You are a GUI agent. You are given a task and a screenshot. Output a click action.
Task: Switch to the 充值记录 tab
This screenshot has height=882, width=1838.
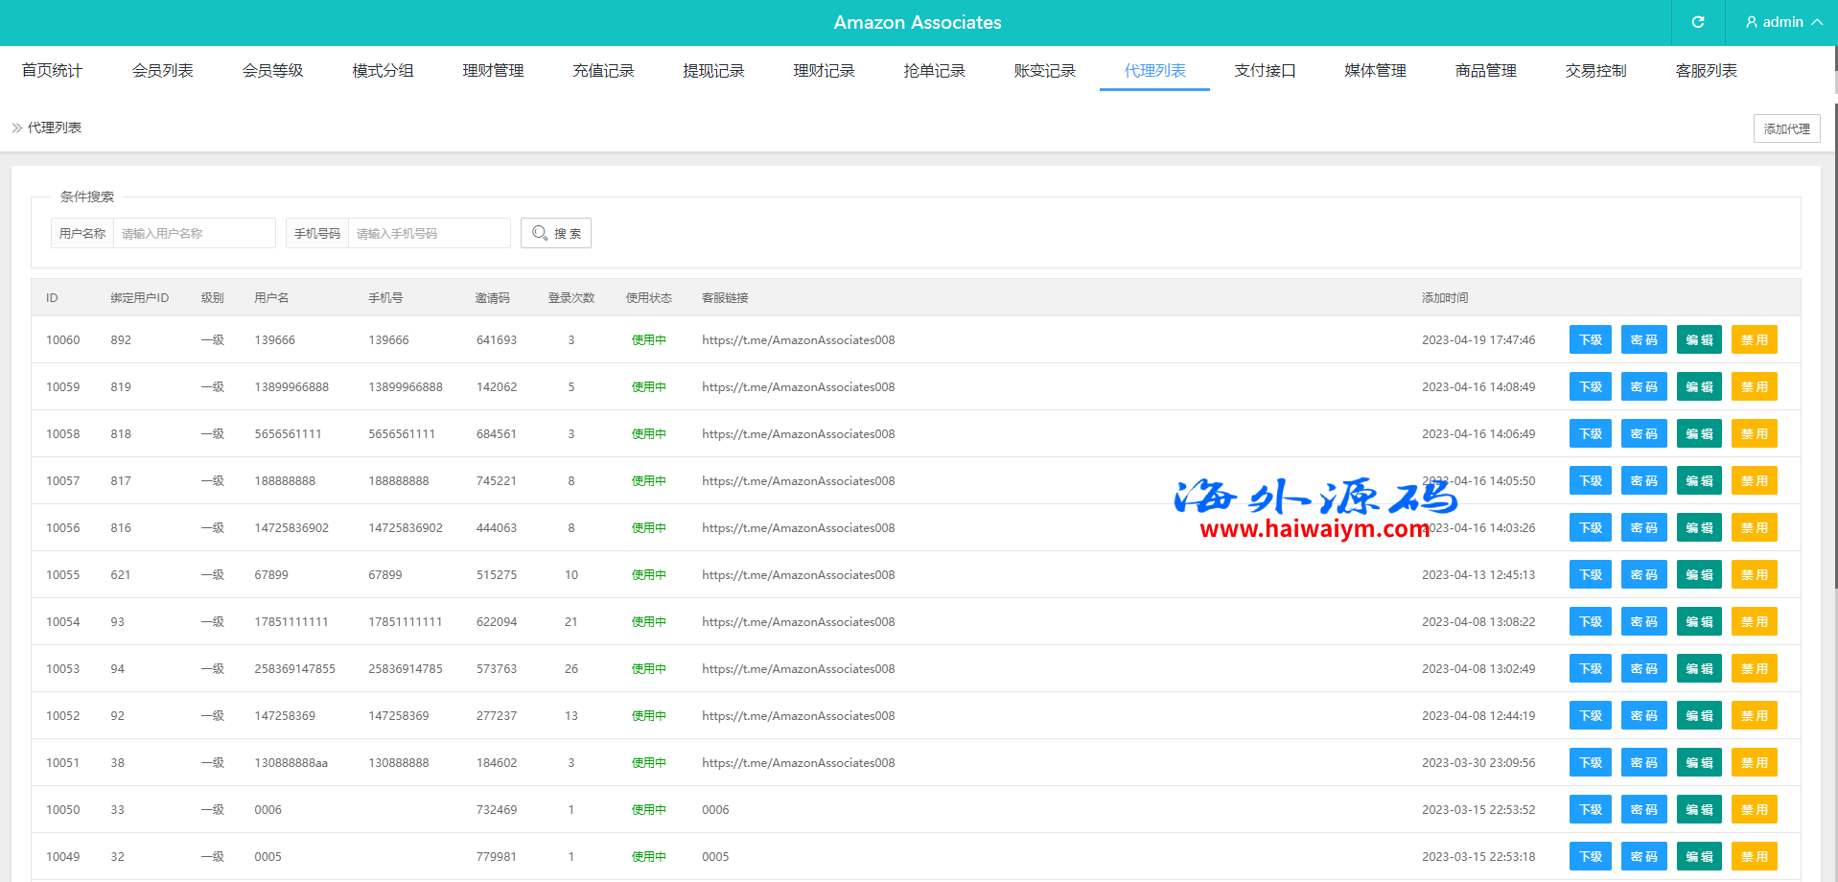(603, 70)
